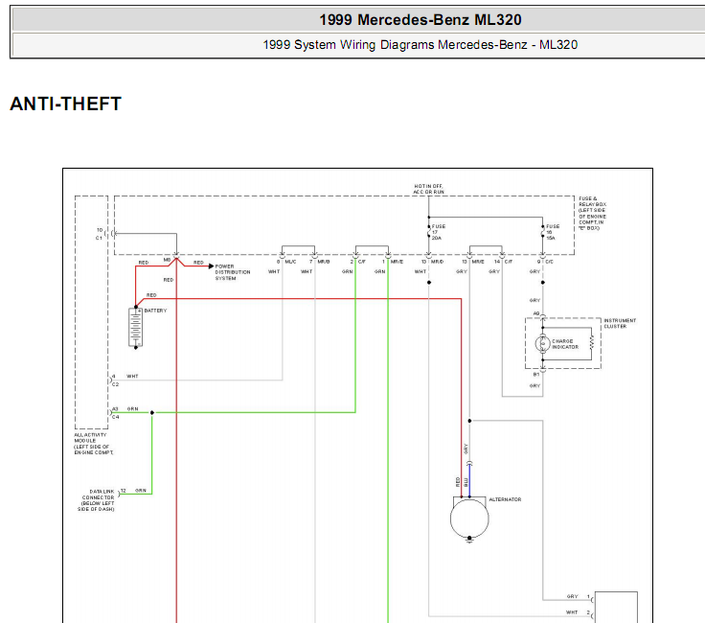Click the battery symbol in the diagram

[135, 327]
